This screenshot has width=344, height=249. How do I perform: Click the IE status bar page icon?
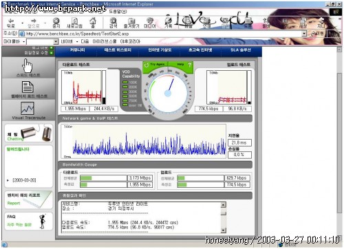tap(4, 245)
